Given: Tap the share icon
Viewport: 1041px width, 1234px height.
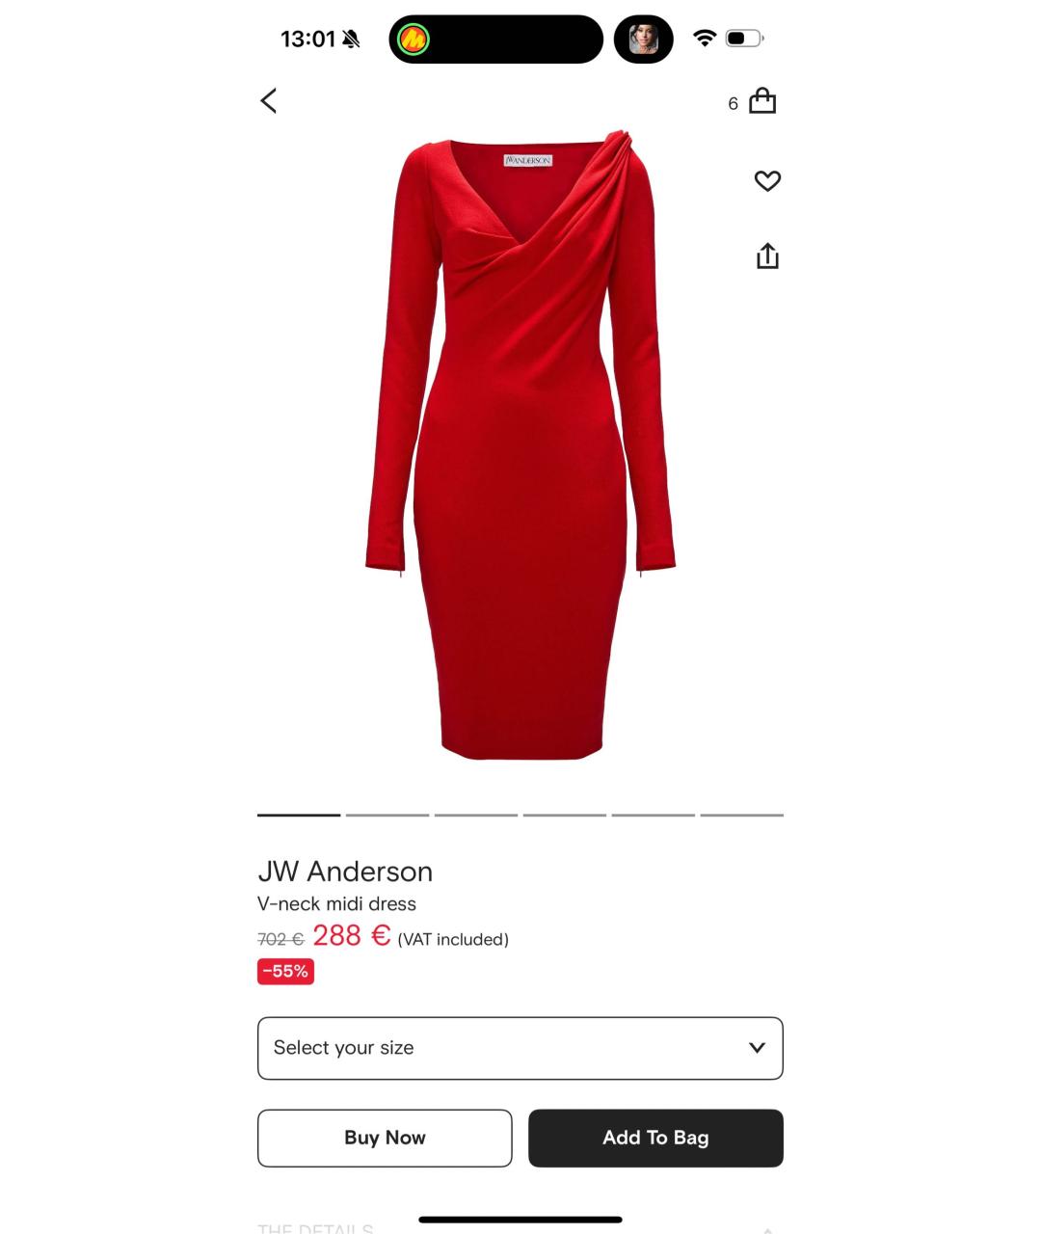Looking at the screenshot, I should point(767,255).
